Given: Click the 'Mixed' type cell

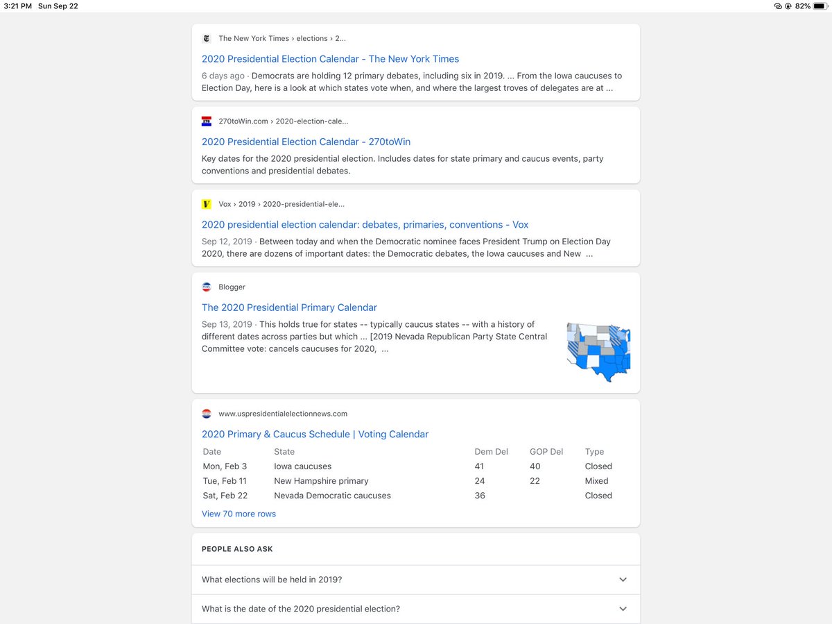Looking at the screenshot, I should click(596, 481).
